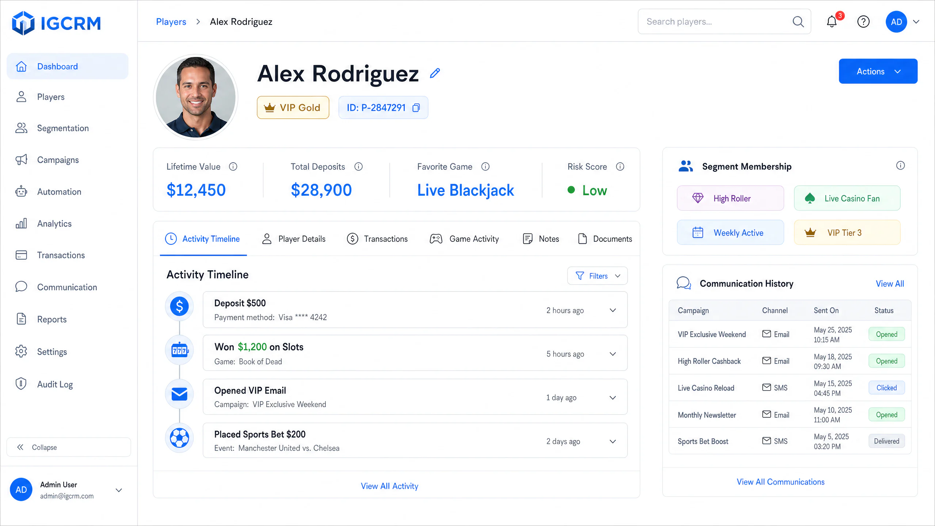
Task: Click the VIP Gold crown badge
Action: click(293, 107)
